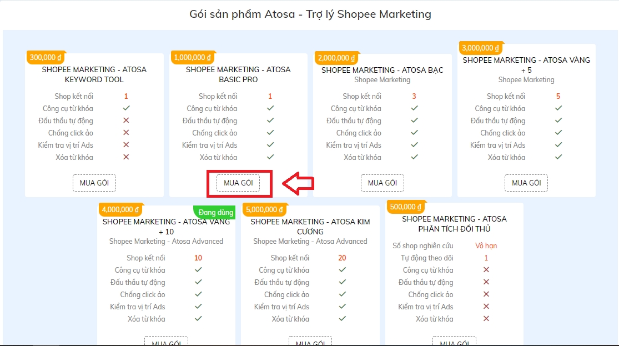The image size is (619, 346).
Task: Select the 1,000,000 đ price badge
Action: [x=192, y=57]
